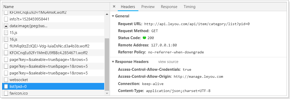Click the file icon beside favicon.ico
Screen dimensions: 290x99
point(6,93)
